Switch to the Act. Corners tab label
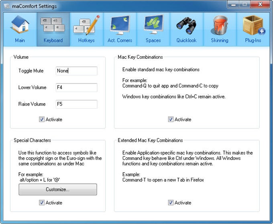Image resolution: width=273 pixels, height=224 pixels. pyautogui.click(x=120, y=41)
